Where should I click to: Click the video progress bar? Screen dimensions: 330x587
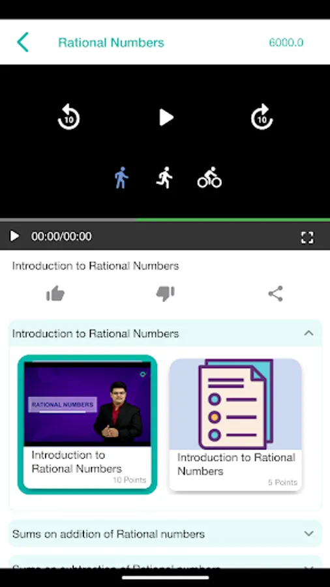(165, 220)
